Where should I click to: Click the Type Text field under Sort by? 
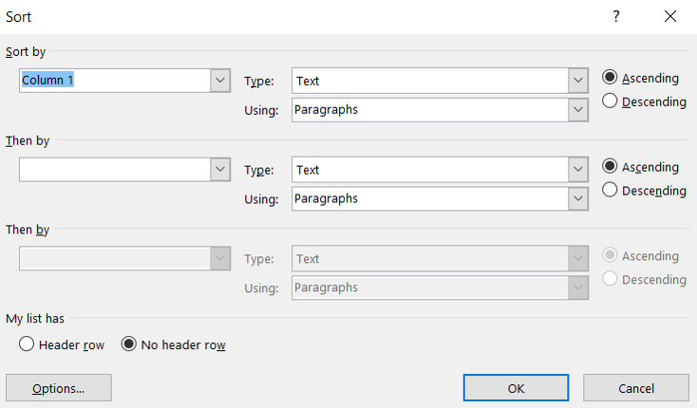click(430, 81)
